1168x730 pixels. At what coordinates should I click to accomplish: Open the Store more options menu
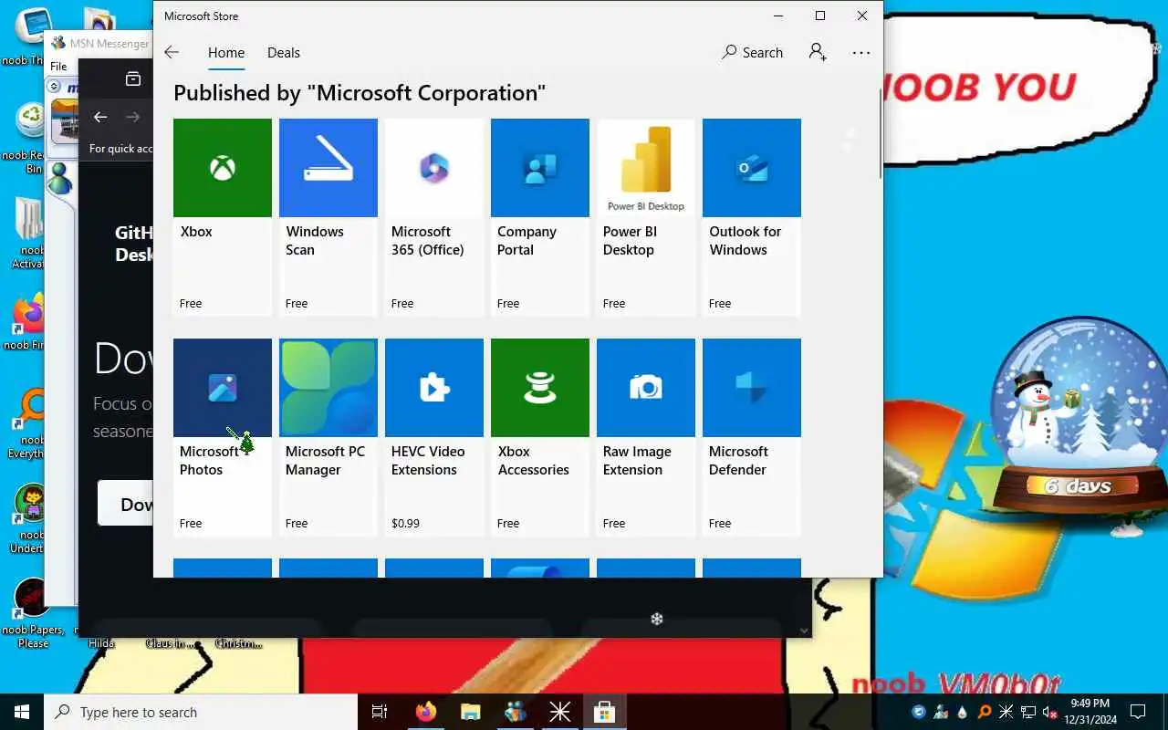861,53
